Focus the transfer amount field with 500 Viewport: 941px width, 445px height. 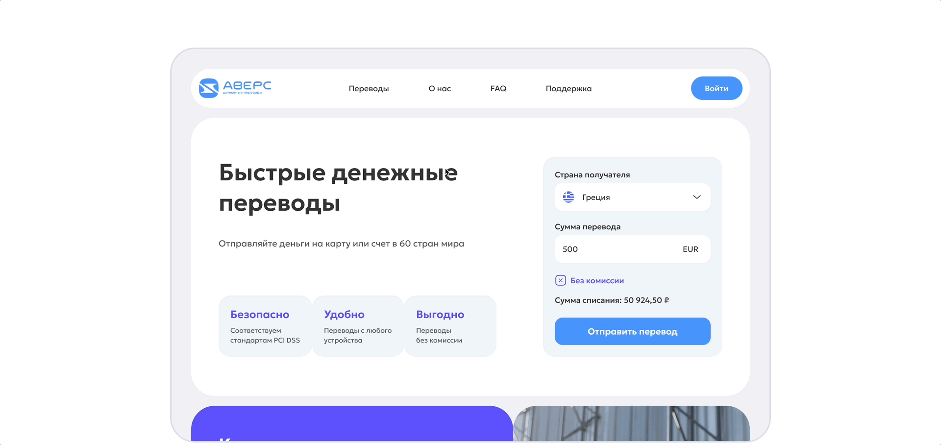[613, 249]
